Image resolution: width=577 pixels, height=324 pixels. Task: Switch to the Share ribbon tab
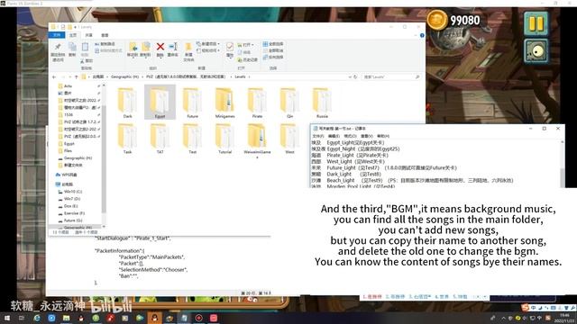(88, 35)
